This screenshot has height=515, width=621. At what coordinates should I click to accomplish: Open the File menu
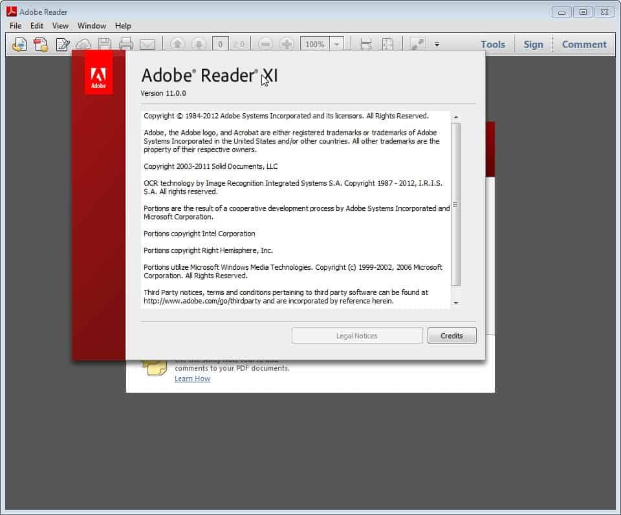tap(15, 26)
